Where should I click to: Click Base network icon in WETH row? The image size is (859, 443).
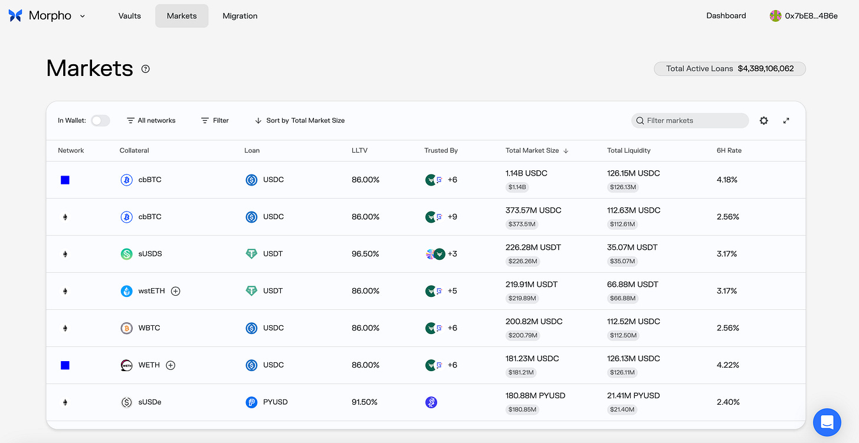pos(65,365)
